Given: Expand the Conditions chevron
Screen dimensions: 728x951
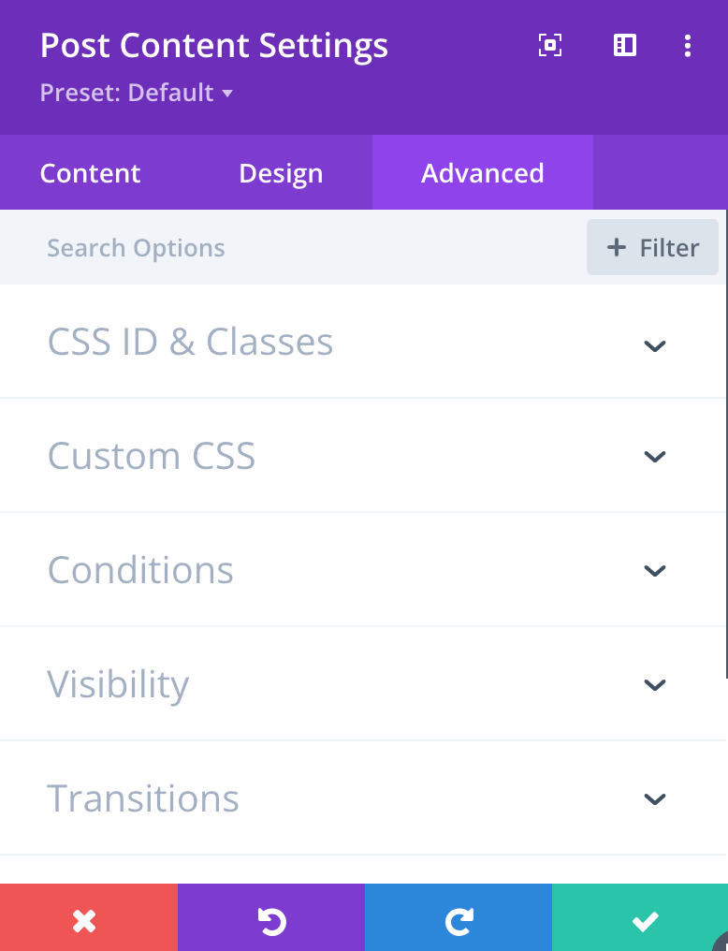Looking at the screenshot, I should point(654,570).
